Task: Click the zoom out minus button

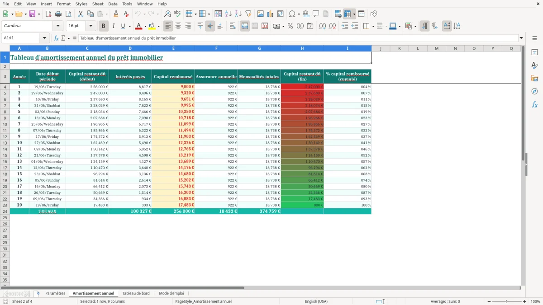Action: tap(489, 301)
